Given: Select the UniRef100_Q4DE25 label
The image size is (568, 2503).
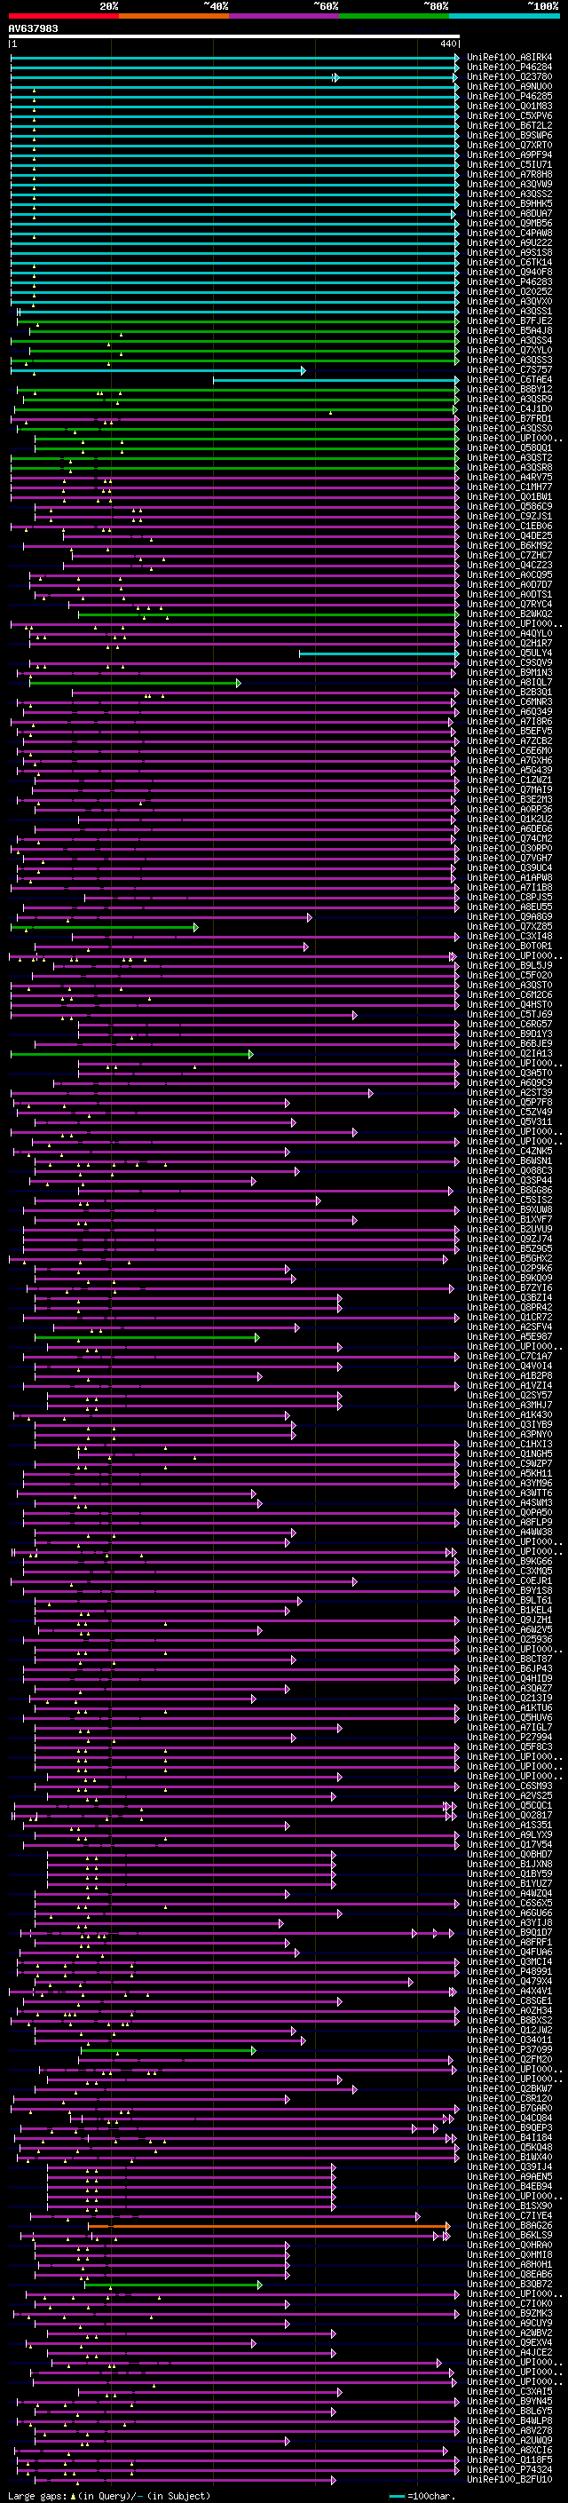Looking at the screenshot, I should (509, 536).
